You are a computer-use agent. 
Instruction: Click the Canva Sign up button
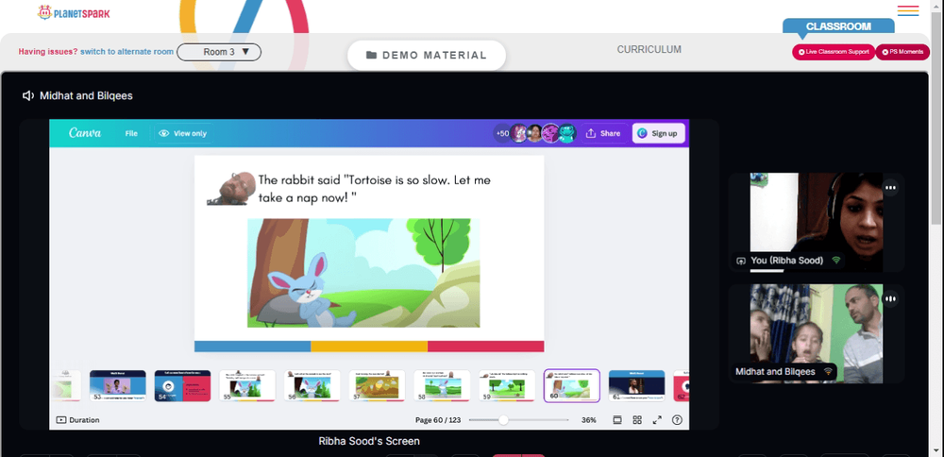pyautogui.click(x=659, y=133)
